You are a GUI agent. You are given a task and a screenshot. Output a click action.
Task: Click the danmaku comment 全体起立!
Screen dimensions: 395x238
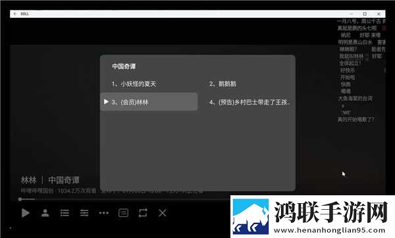tap(350, 63)
